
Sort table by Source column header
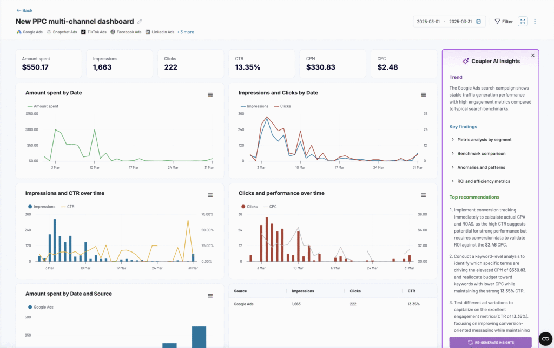point(240,291)
